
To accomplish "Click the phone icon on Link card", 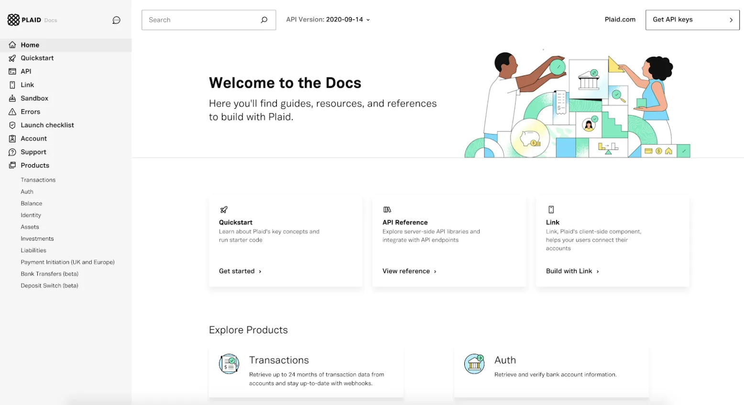I will pos(551,210).
